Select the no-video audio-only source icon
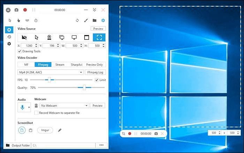This screenshot has width=244, height=153. click(x=24, y=37)
